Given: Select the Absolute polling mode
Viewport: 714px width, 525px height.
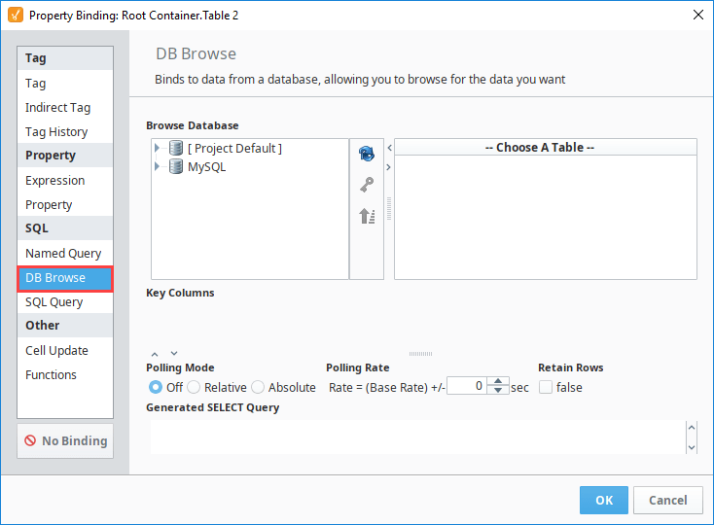Looking at the screenshot, I should click(258, 387).
